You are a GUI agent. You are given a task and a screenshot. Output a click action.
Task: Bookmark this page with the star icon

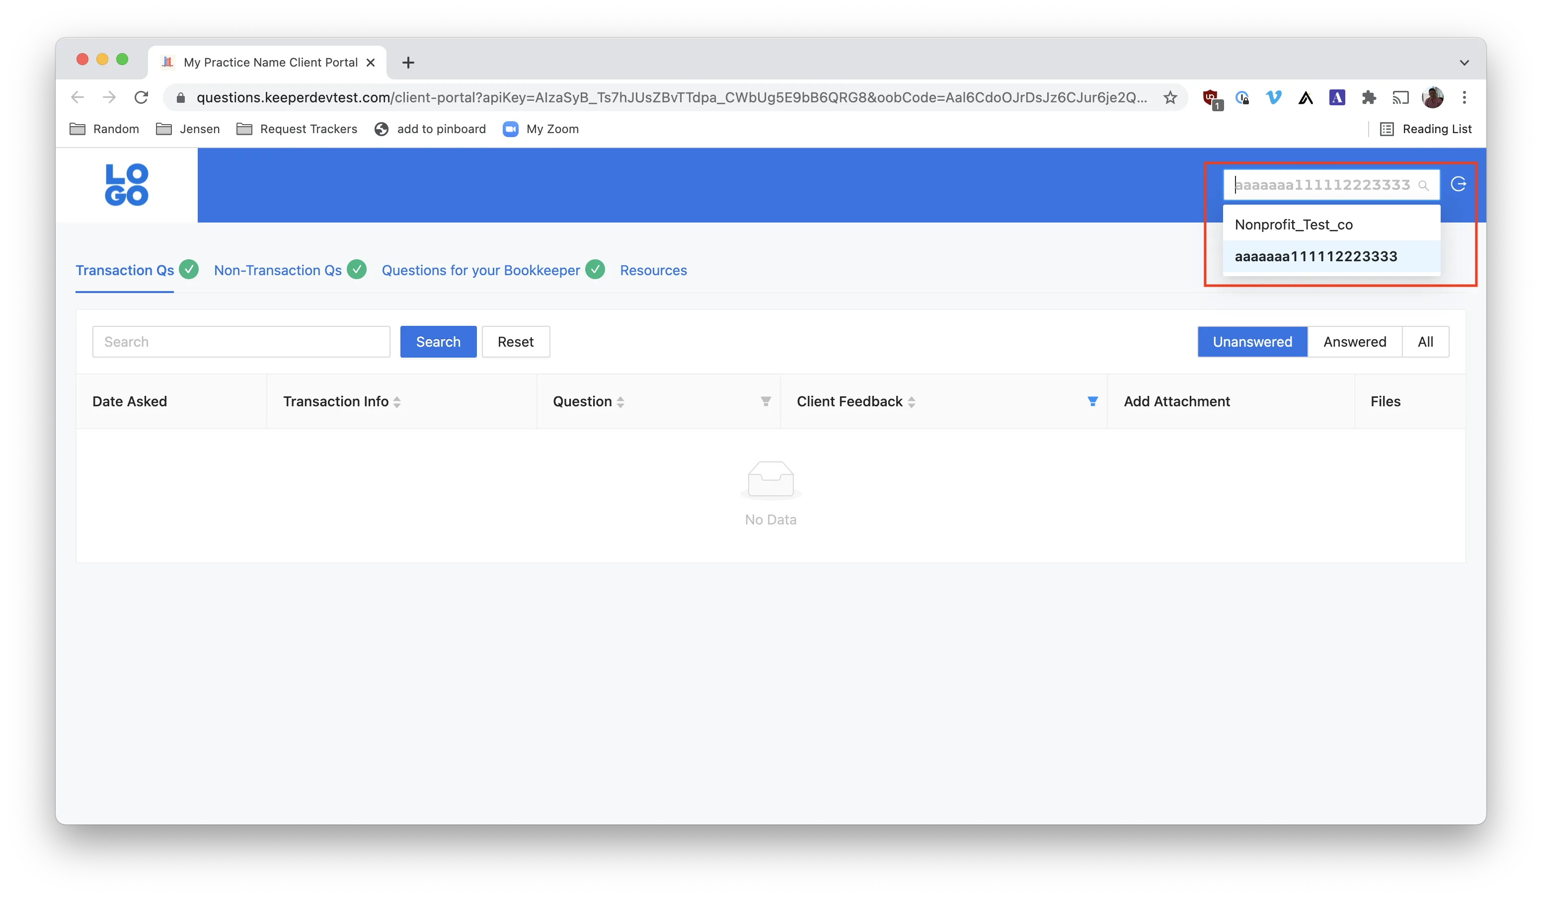point(1170,97)
